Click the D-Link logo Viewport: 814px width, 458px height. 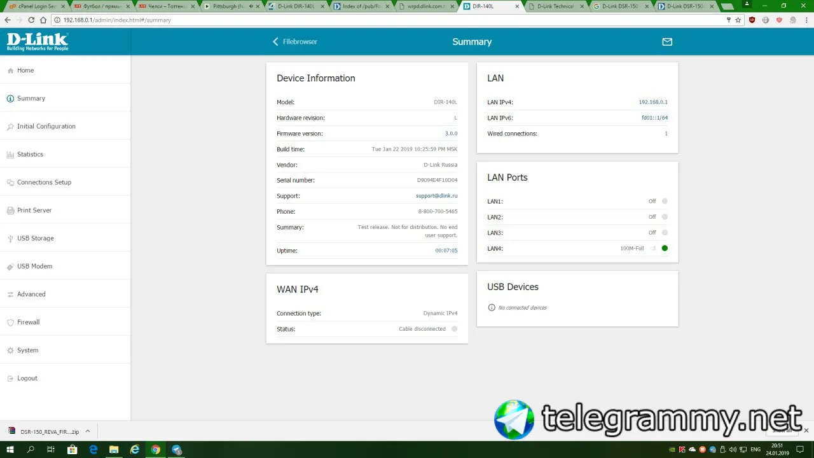pos(38,42)
